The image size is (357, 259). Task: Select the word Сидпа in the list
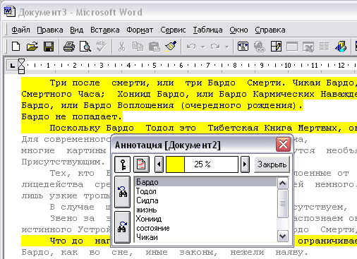tap(206, 200)
